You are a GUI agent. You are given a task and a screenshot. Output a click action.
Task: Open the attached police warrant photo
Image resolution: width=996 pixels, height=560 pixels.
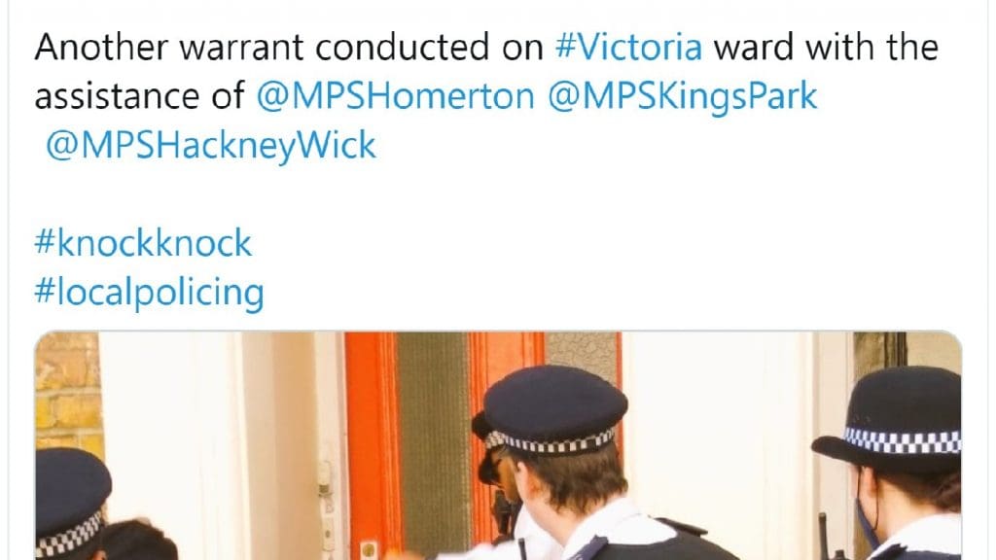click(x=498, y=445)
